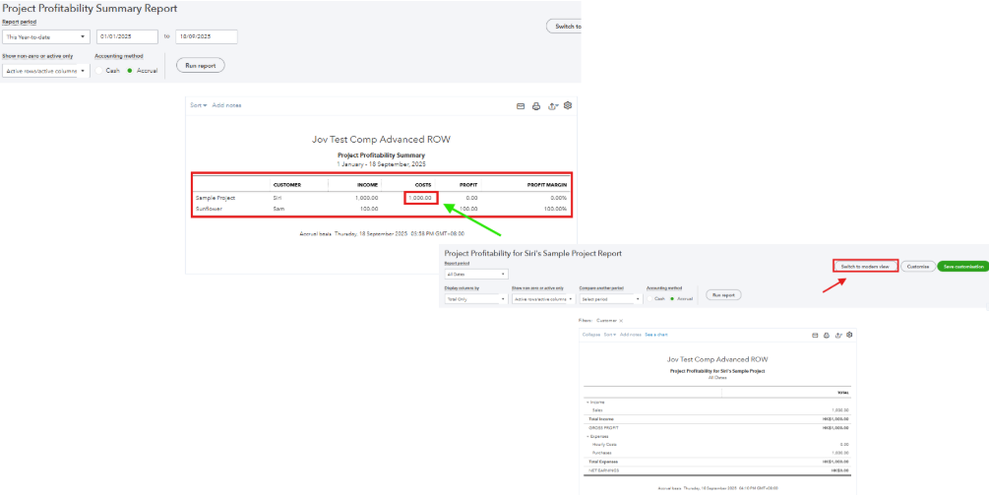Click the 01/01/2025 start date field
Viewport: 989px width, 498px height.
click(127, 36)
